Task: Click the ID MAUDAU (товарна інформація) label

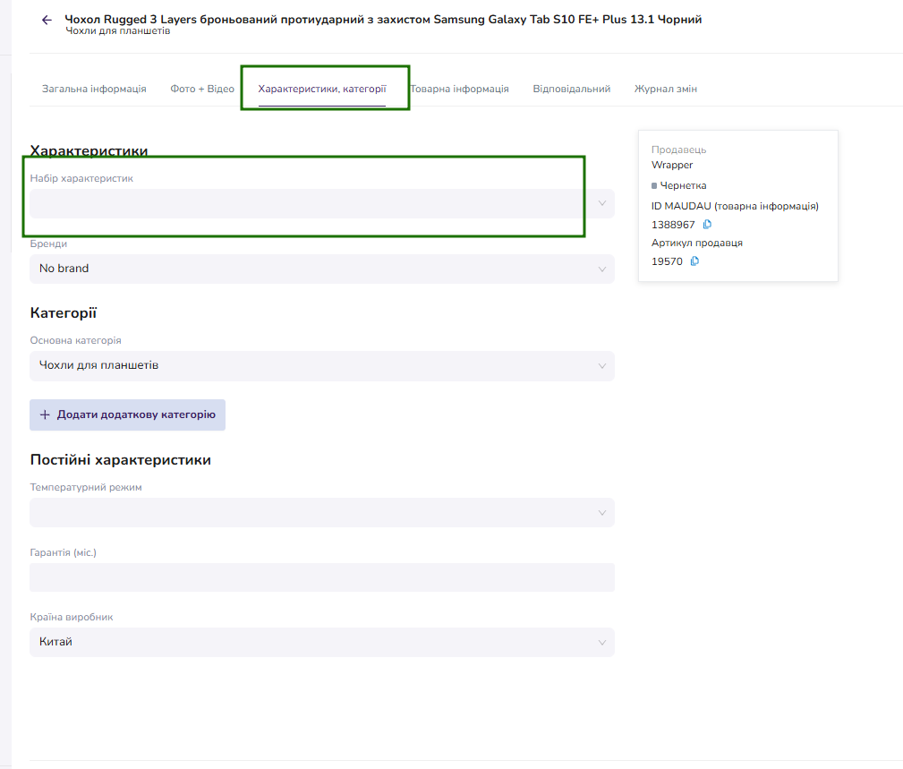Action: [x=735, y=206]
